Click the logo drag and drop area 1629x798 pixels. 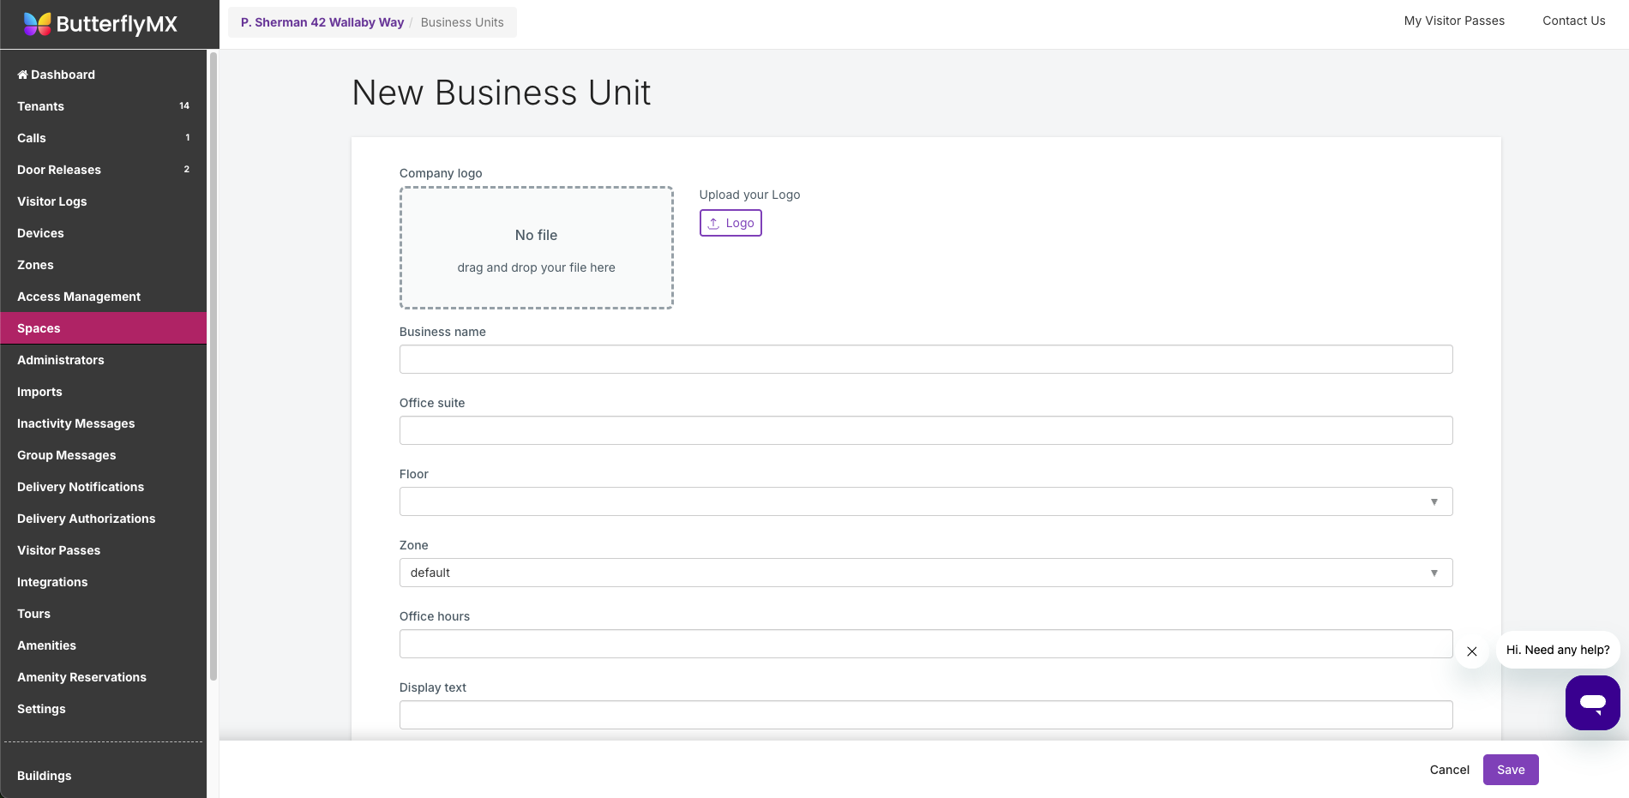click(x=536, y=248)
